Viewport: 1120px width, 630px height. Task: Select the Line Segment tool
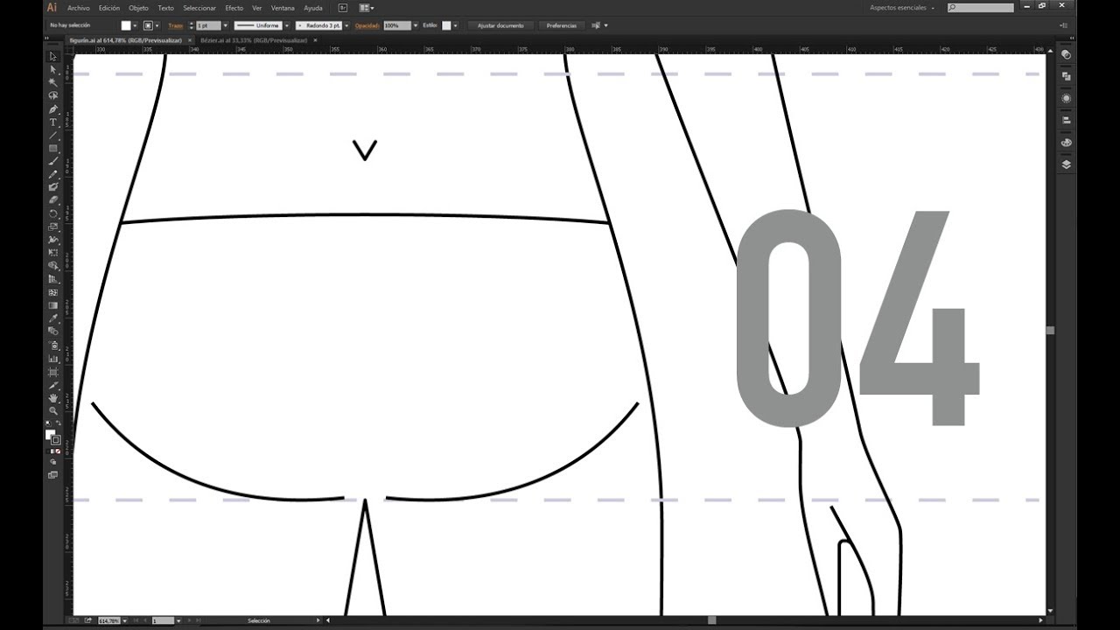(53, 136)
